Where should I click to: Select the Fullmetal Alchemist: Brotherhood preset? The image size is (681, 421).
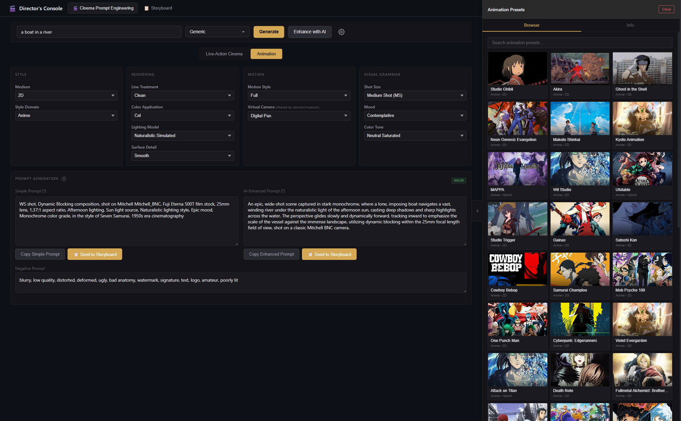pyautogui.click(x=642, y=376)
